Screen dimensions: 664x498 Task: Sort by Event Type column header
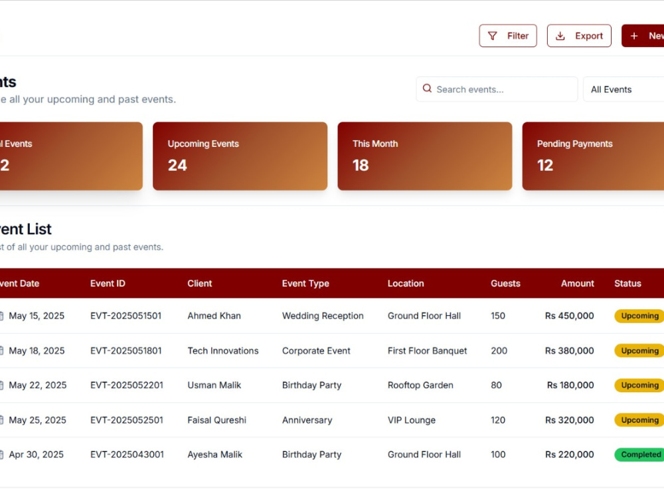point(305,284)
